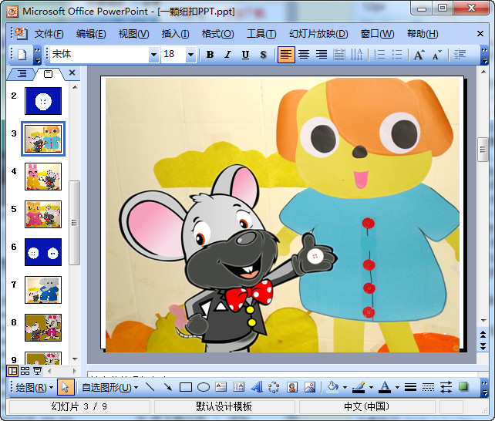The width and height of the screenshot is (495, 421).
Task: Start slide show from current slide icon
Action: coord(37,371)
